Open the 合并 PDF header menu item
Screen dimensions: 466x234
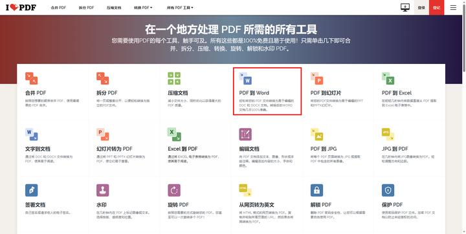point(58,8)
